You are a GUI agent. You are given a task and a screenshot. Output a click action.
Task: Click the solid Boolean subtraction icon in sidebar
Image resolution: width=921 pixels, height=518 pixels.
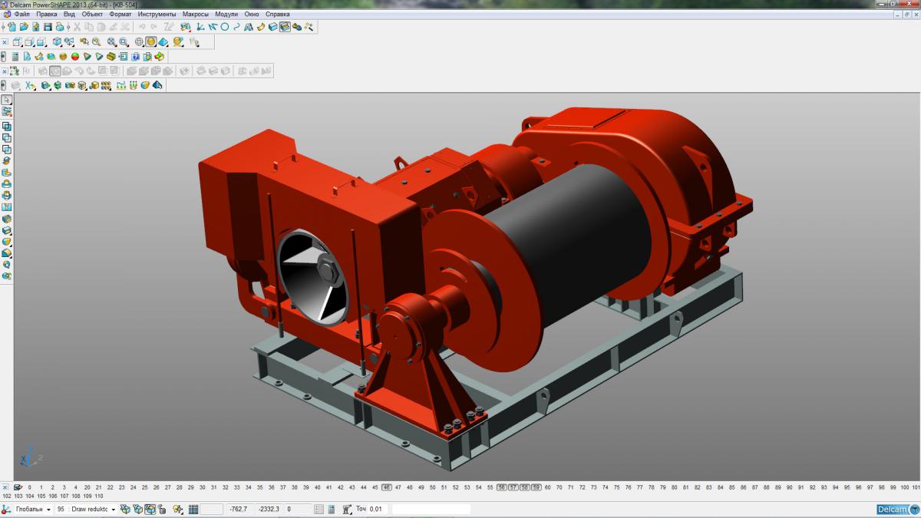[7, 137]
